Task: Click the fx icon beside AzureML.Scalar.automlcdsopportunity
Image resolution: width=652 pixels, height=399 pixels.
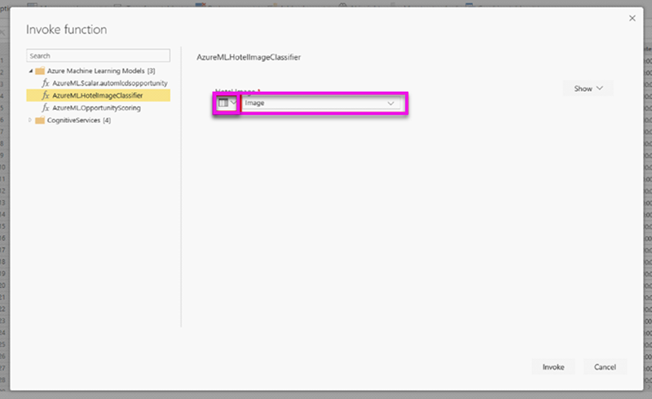Action: pos(46,84)
